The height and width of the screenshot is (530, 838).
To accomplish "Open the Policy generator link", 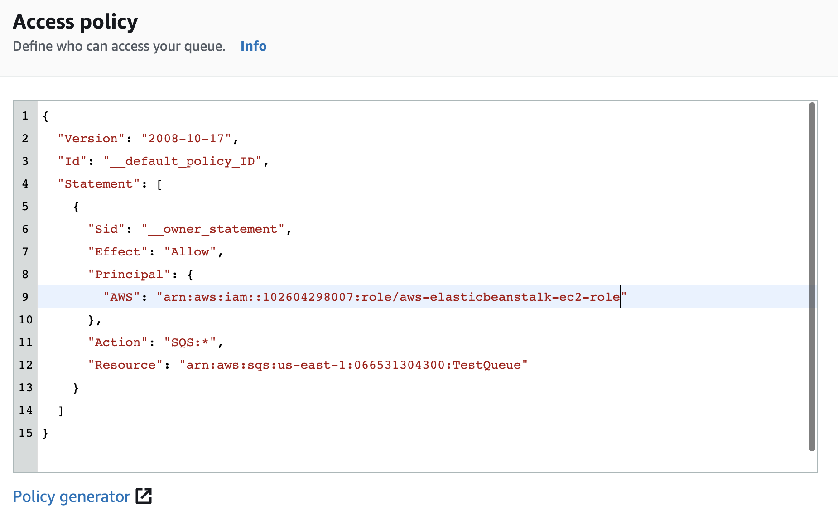I will click(72, 496).
